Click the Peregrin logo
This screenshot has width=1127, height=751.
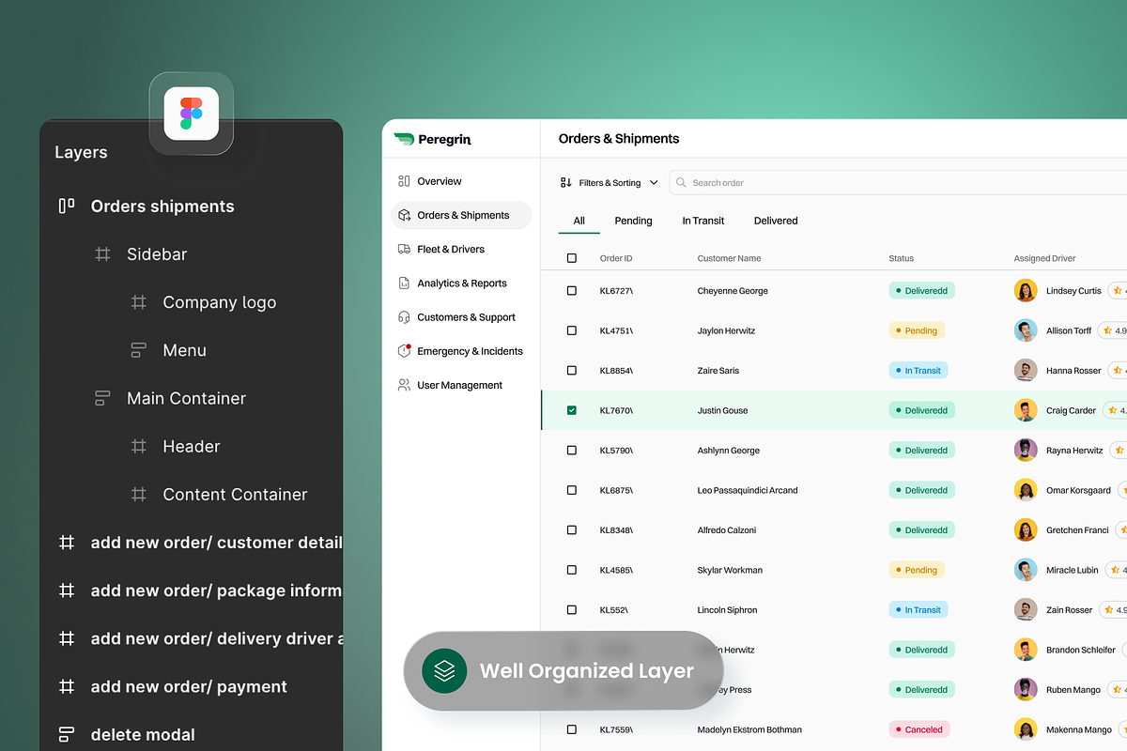point(432,139)
